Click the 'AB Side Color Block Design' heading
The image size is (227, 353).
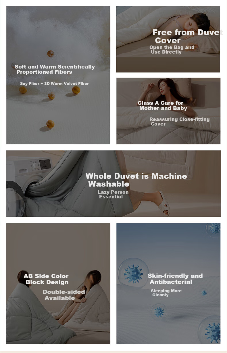coord(46,279)
